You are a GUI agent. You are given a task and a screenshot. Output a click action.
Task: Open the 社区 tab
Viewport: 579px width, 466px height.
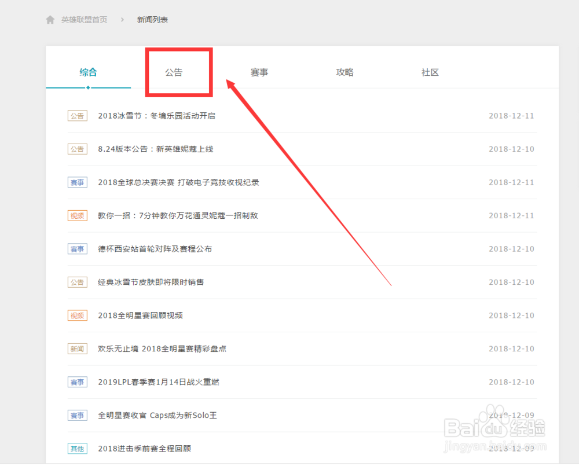point(430,72)
